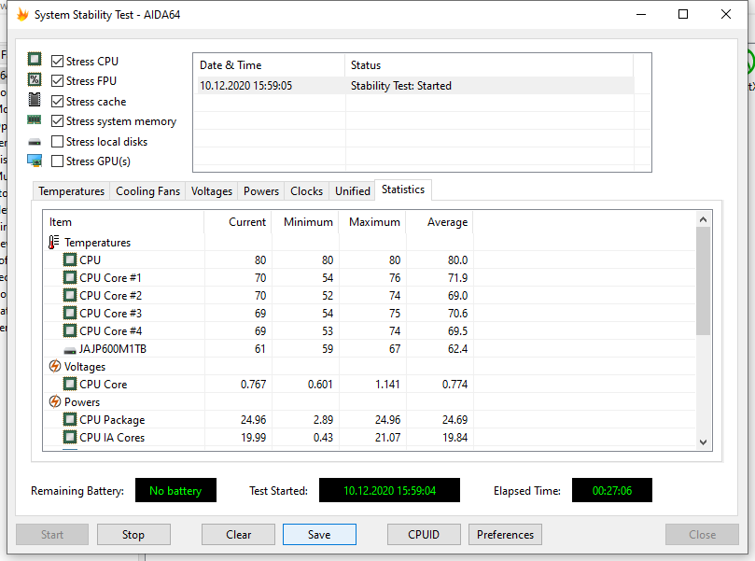Click the lightning icon of the Voltages group
The image size is (755, 561).
point(55,367)
